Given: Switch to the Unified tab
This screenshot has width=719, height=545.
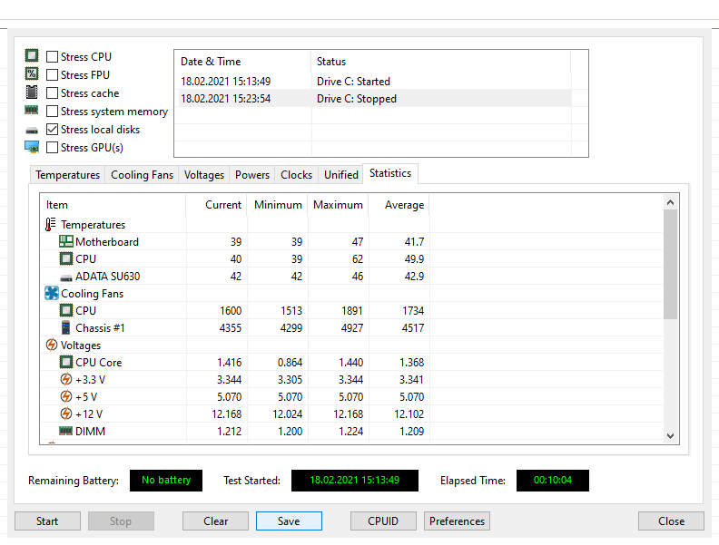Looking at the screenshot, I should 341,175.
